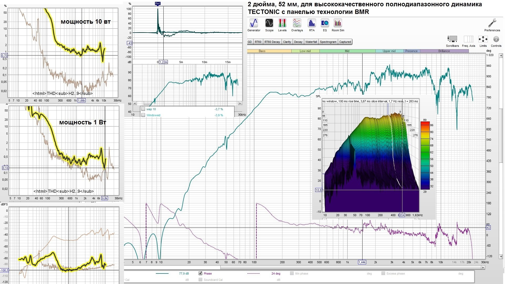Enable the "мар 10" trace checkbox
The height and width of the screenshot is (284, 507).
(x=143, y=109)
